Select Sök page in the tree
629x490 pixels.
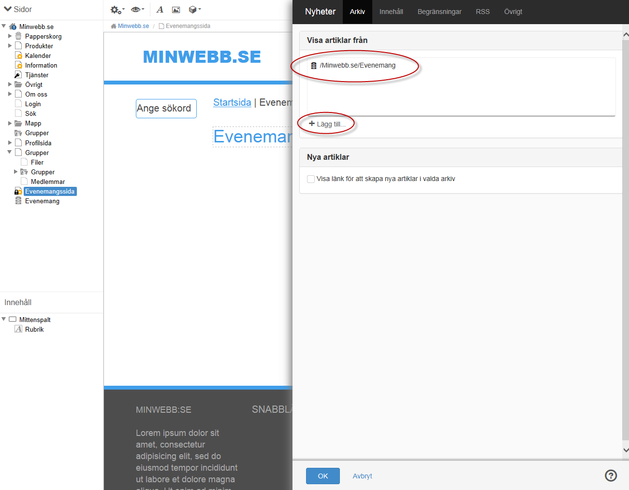(x=30, y=113)
